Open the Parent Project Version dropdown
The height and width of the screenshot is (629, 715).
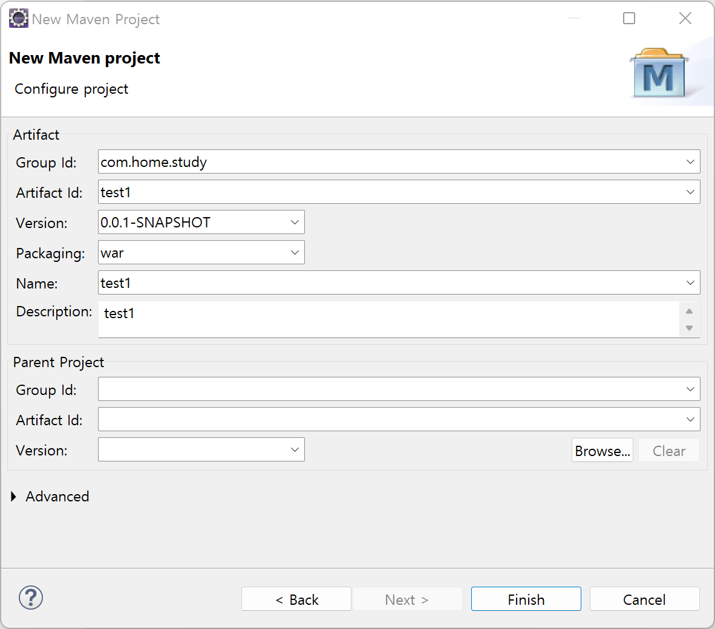click(295, 449)
